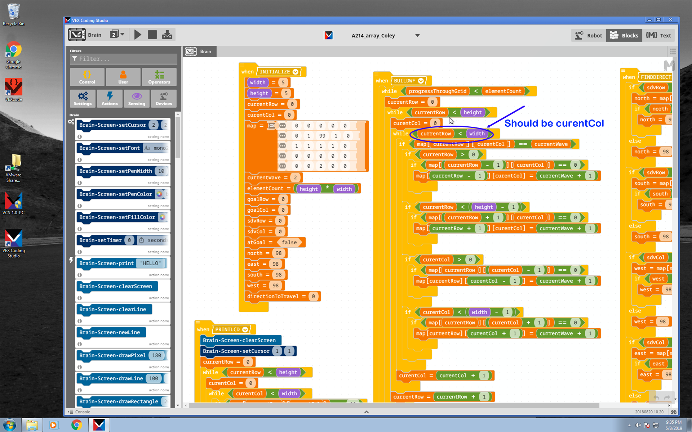The height and width of the screenshot is (432, 692).
Task: Show Actions block category
Action: click(x=110, y=99)
